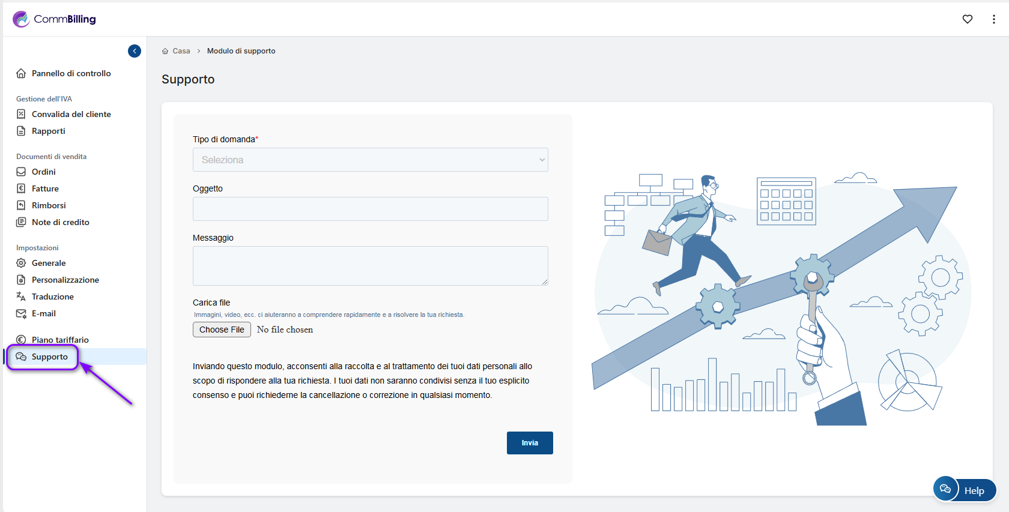Click inside the Messaggio text area
Image resolution: width=1009 pixels, height=512 pixels.
[x=370, y=265]
